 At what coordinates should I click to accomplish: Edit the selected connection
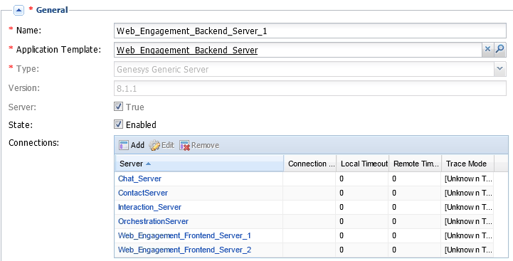[162, 145]
